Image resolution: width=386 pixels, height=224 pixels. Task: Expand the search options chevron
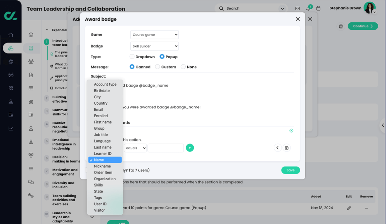[282, 9]
